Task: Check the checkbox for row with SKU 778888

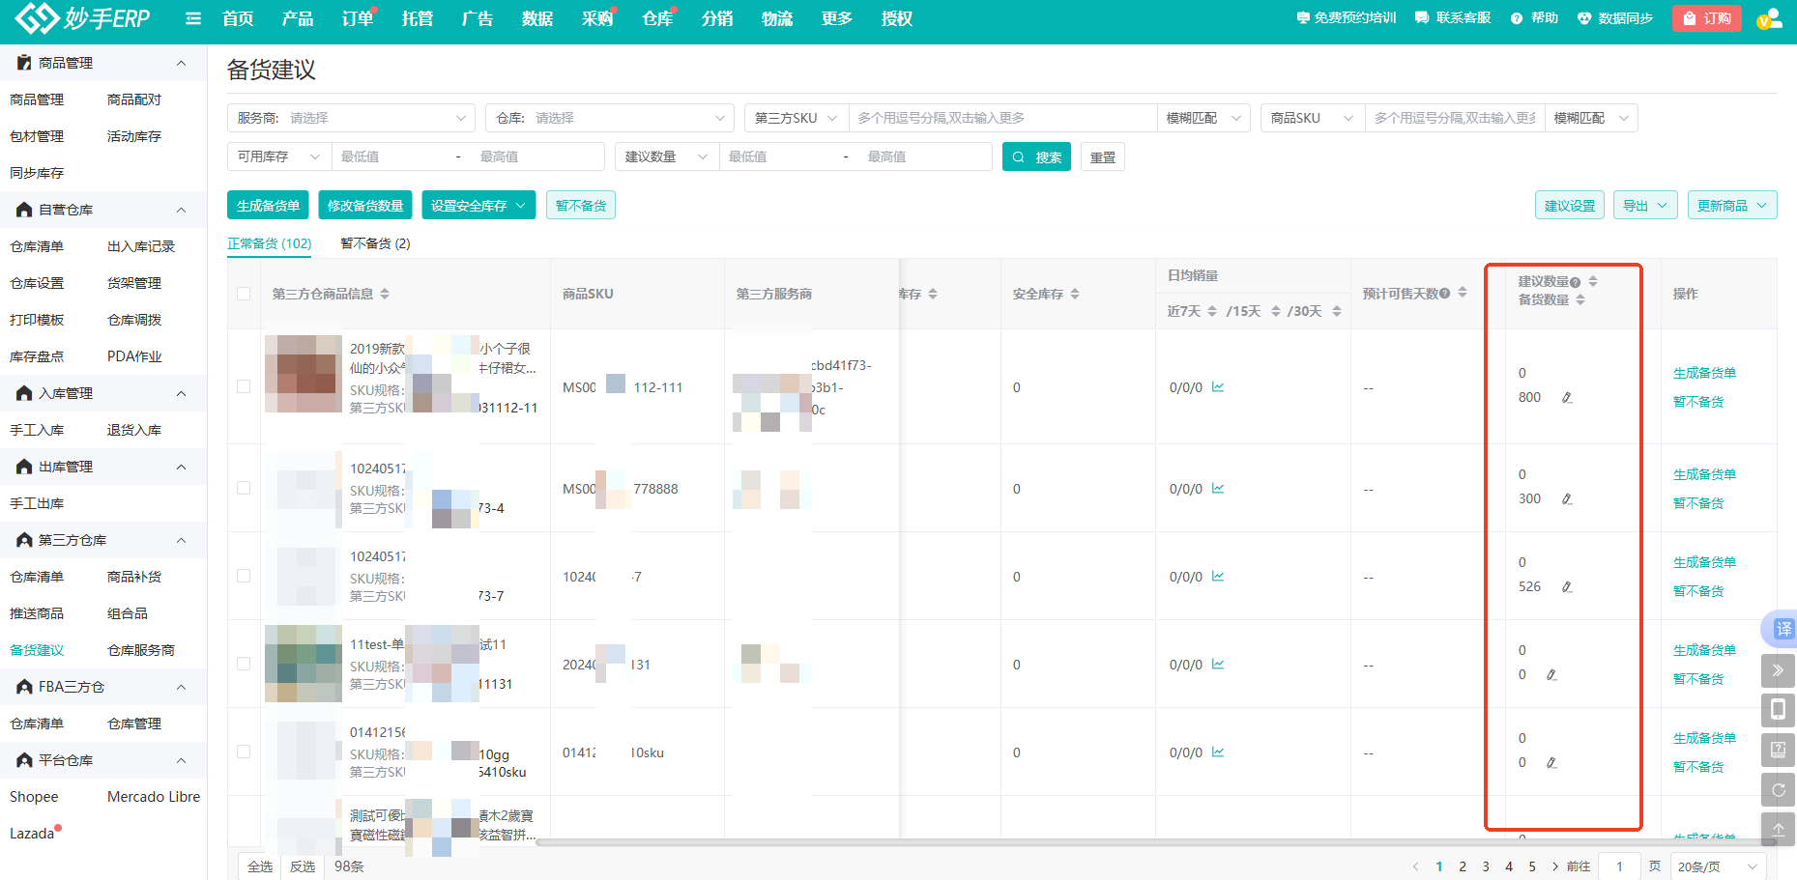Action: click(x=244, y=488)
